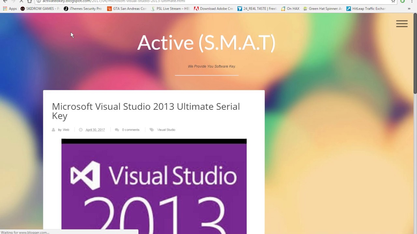
Task: Open the 24_RE4L T4STE bookmark
Action: 257,9
